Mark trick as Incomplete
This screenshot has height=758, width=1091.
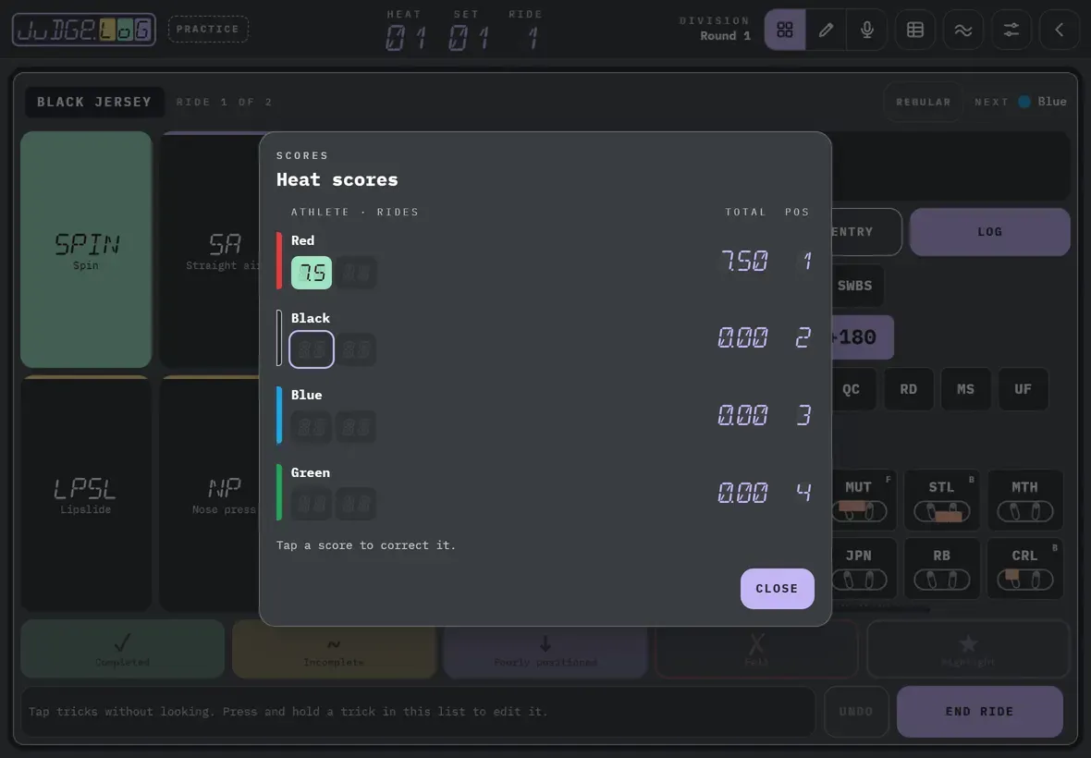point(334,649)
